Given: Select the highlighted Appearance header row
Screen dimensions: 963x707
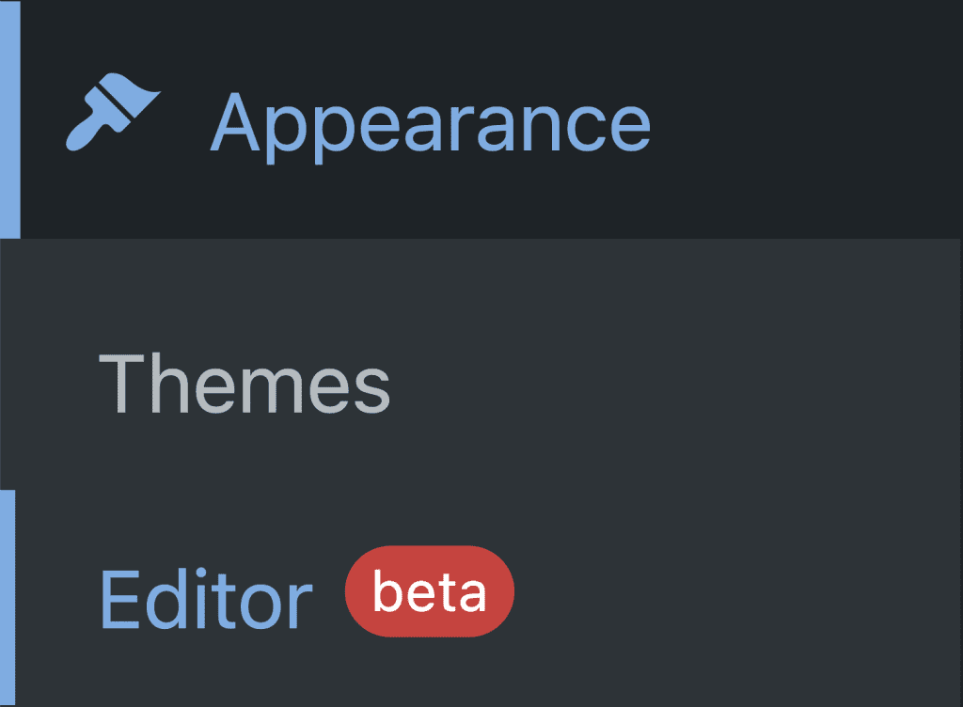Looking at the screenshot, I should point(489,119).
